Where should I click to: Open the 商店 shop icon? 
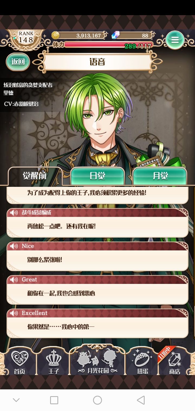click(x=175, y=362)
